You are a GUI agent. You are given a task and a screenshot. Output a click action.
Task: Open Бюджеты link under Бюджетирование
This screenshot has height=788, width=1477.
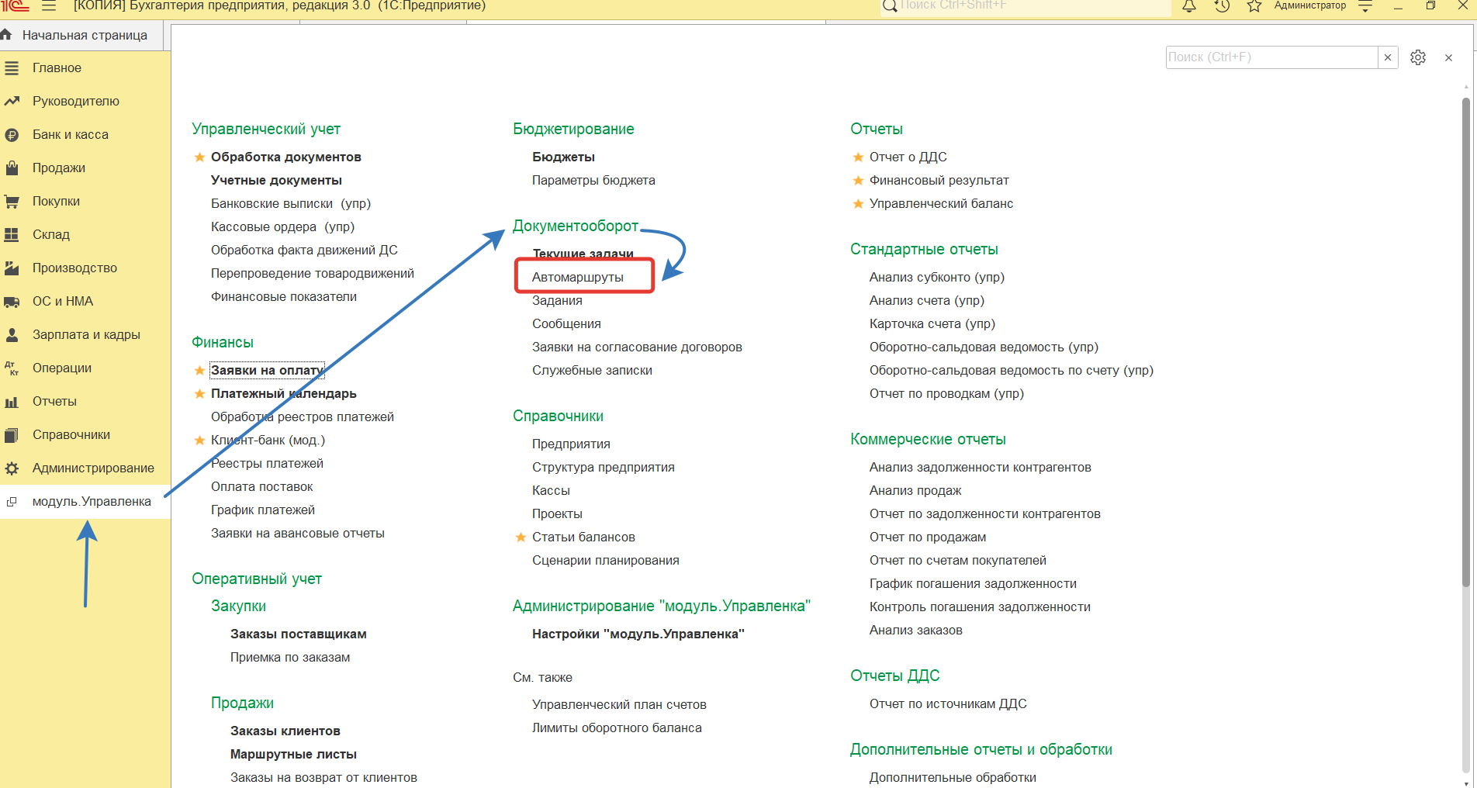(x=563, y=157)
